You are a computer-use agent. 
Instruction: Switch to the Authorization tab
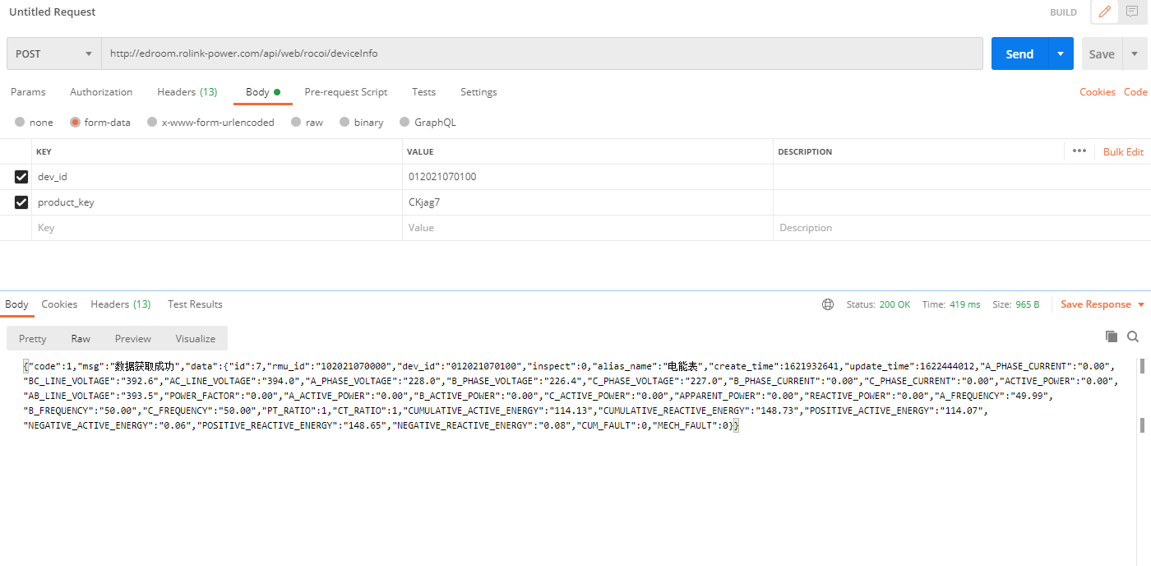[101, 92]
